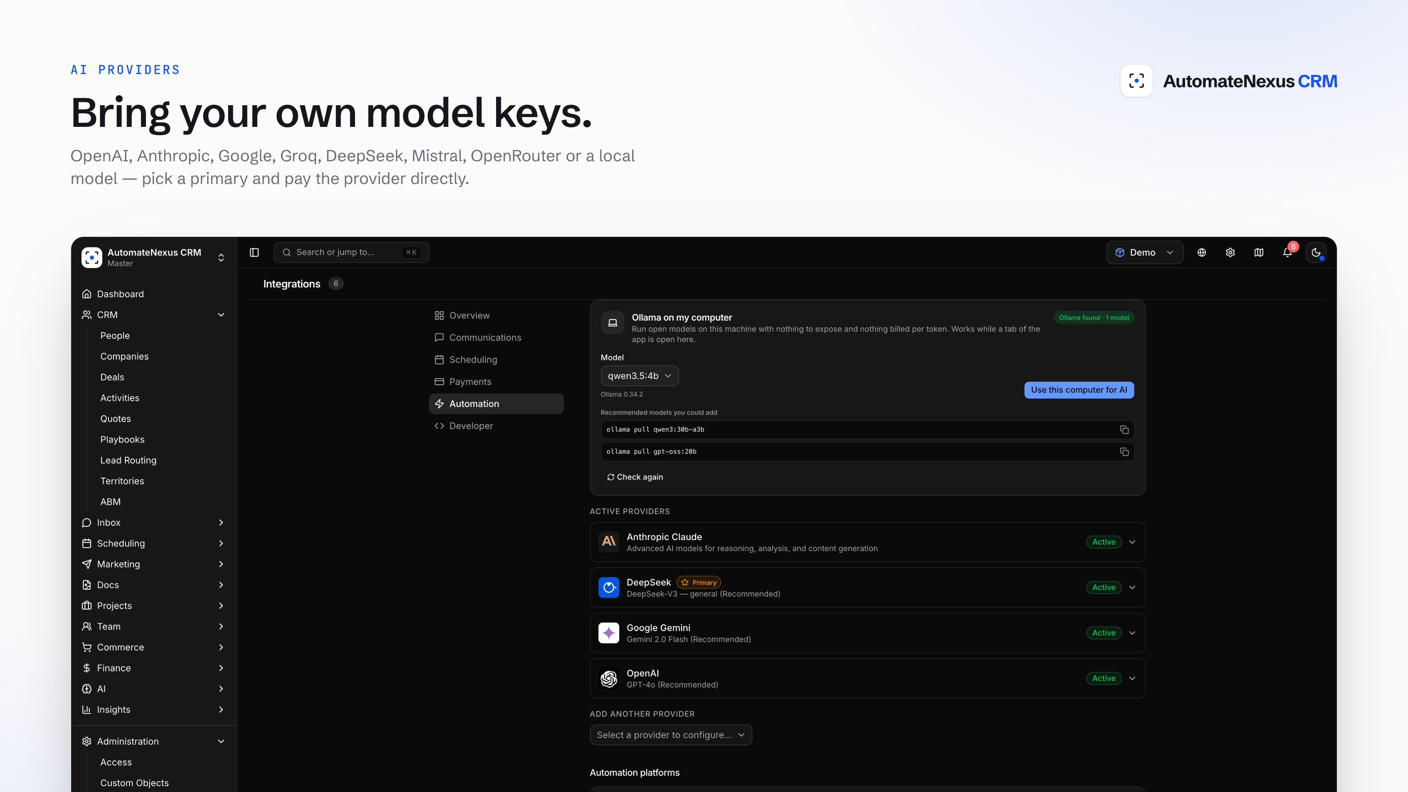
Task: Collapse the CRM sidebar section
Action: [221, 315]
